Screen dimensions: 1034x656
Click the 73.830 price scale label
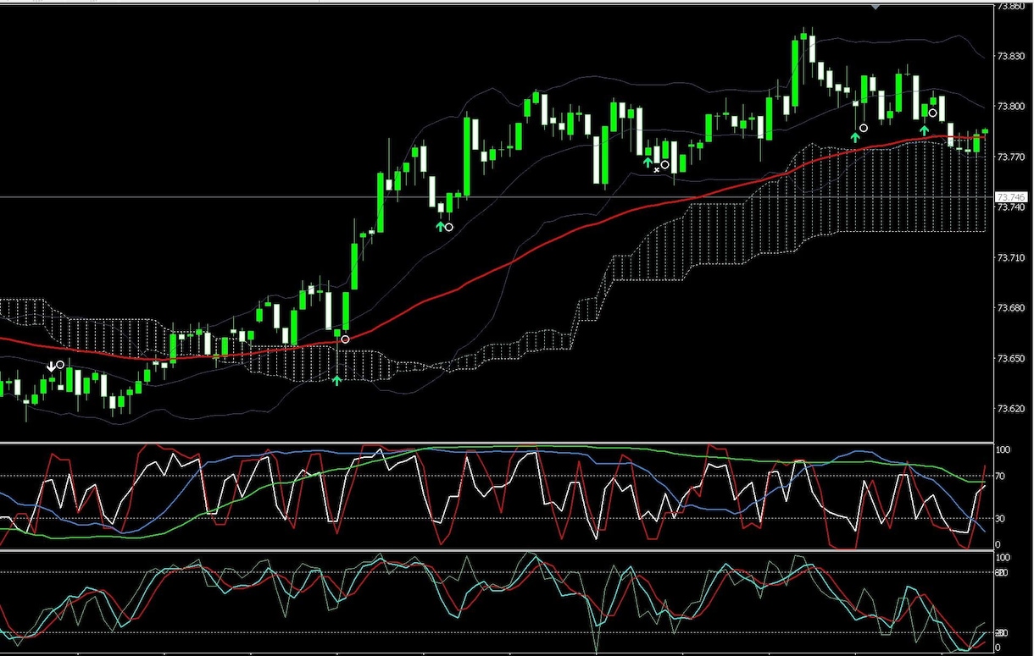[x=1009, y=56]
